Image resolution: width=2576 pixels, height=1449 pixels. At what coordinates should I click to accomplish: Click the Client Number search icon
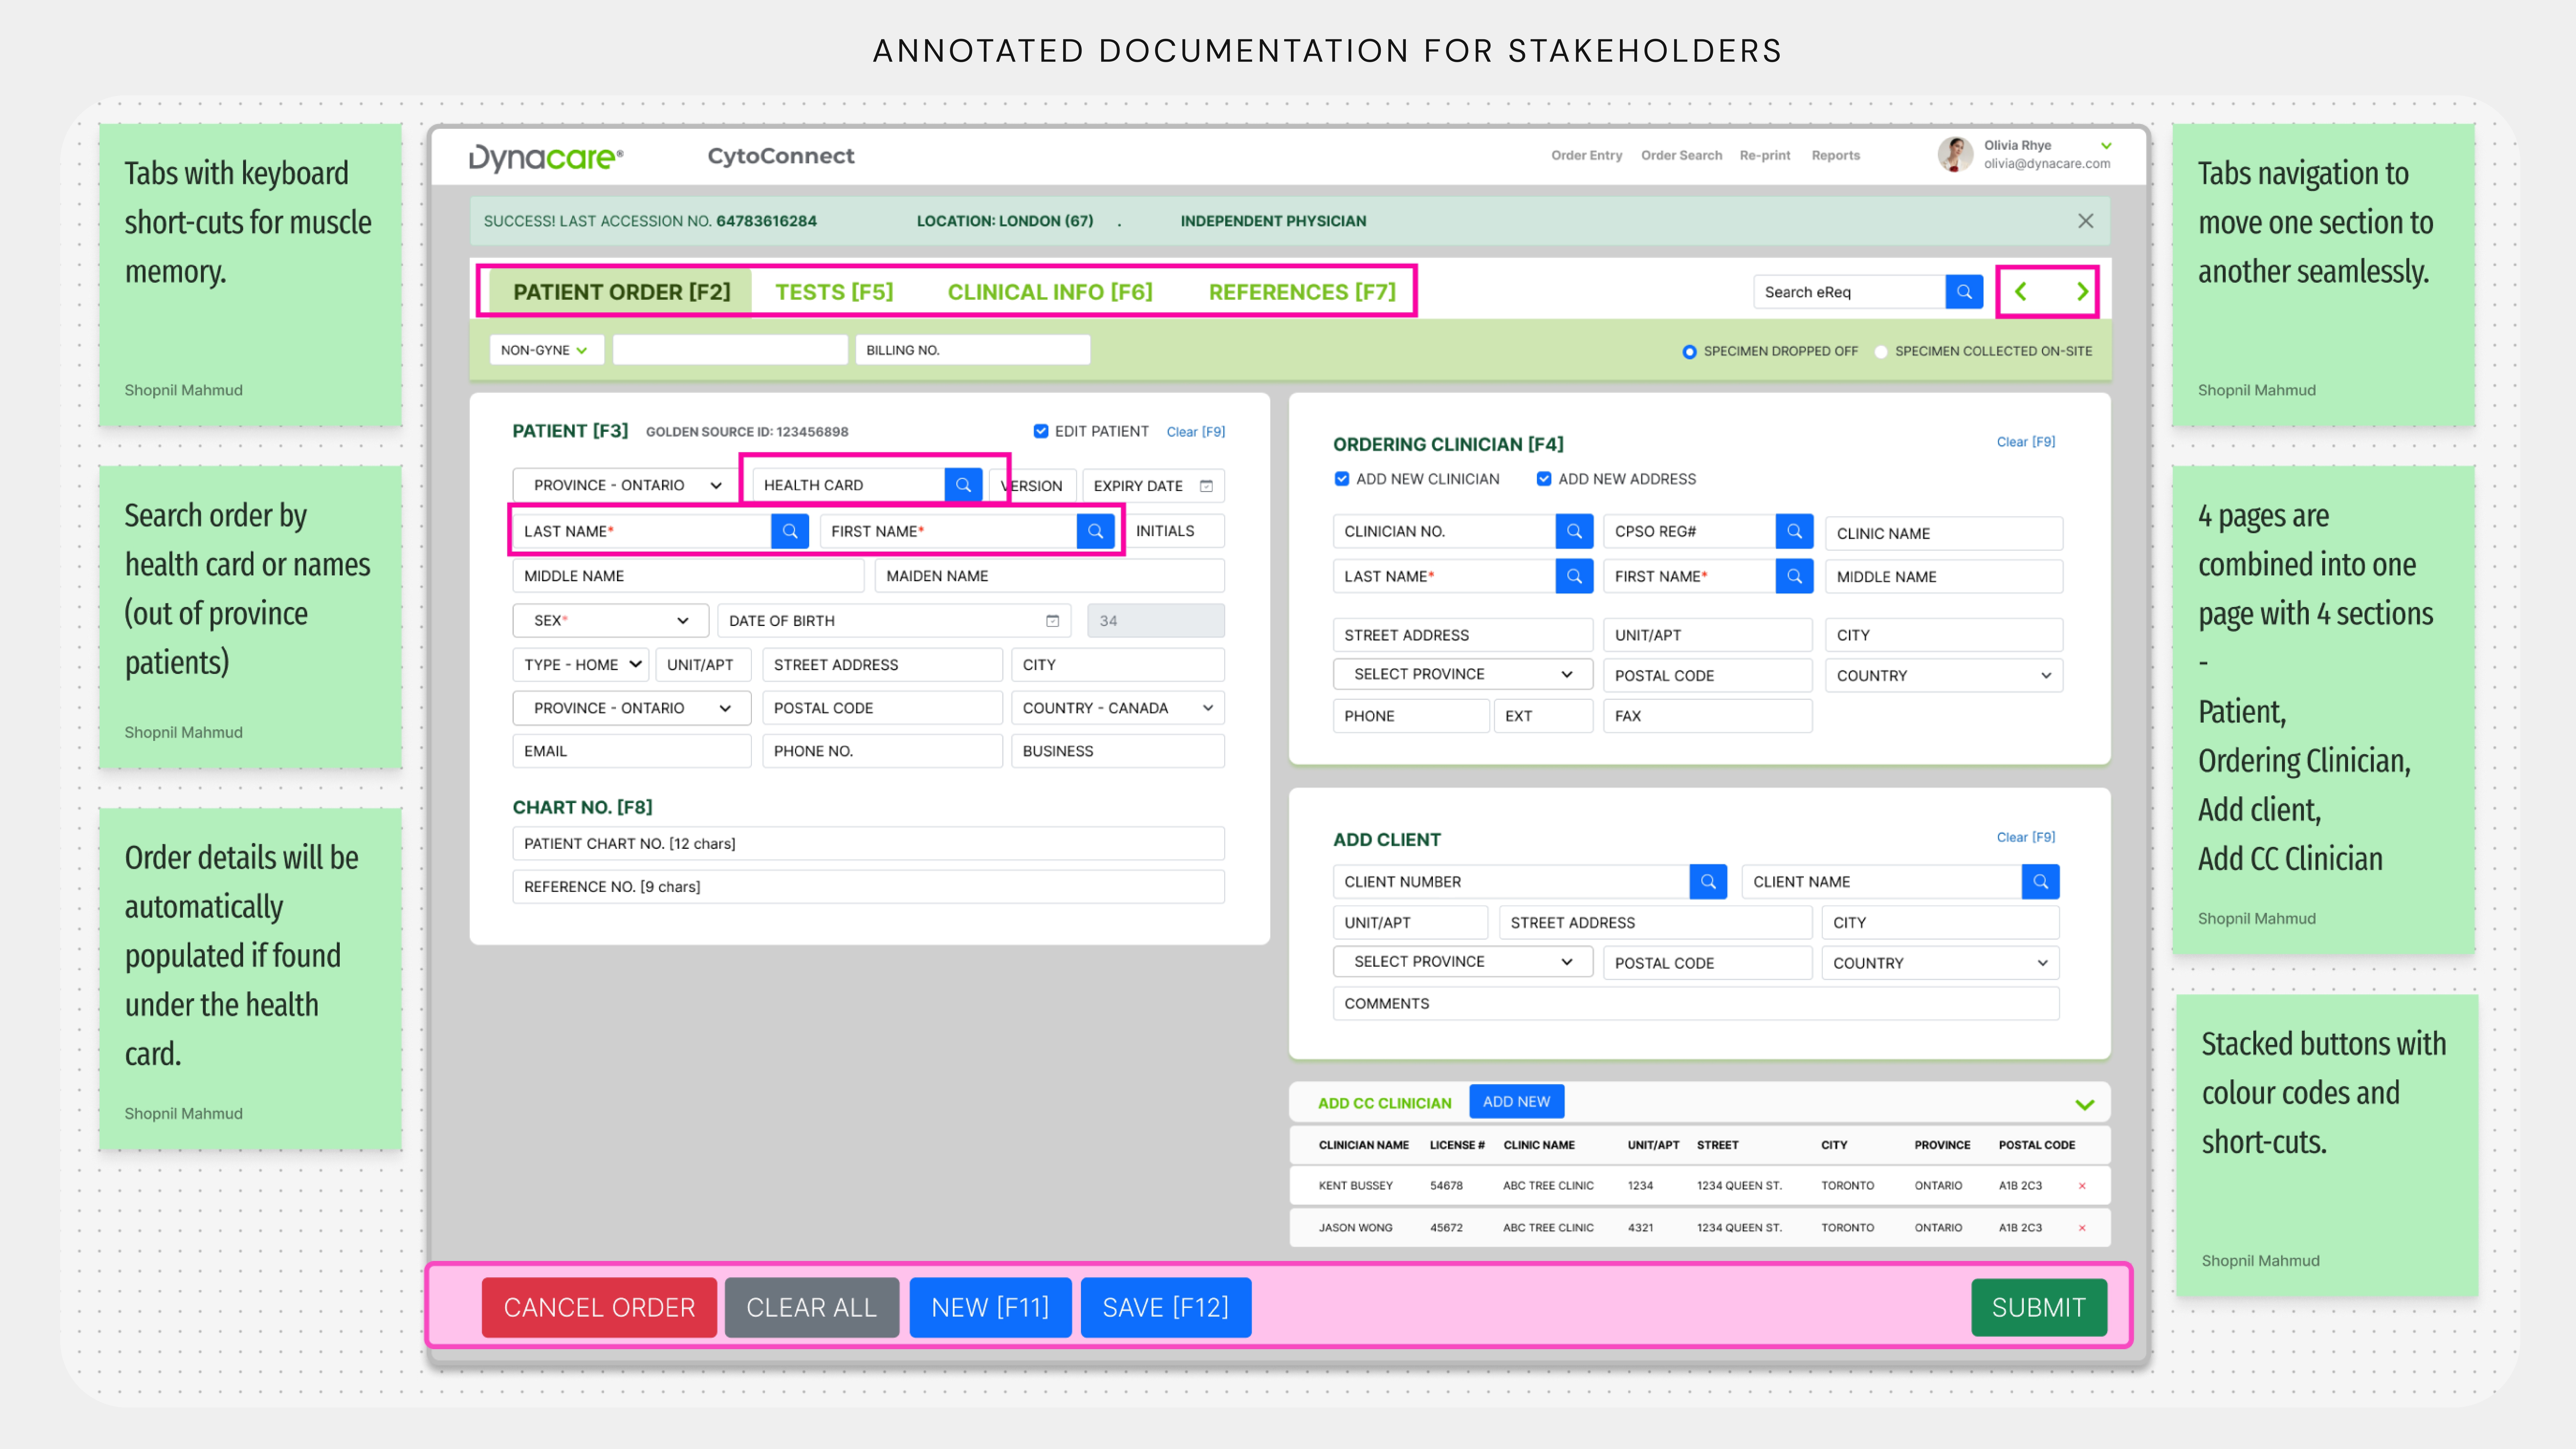(1708, 882)
